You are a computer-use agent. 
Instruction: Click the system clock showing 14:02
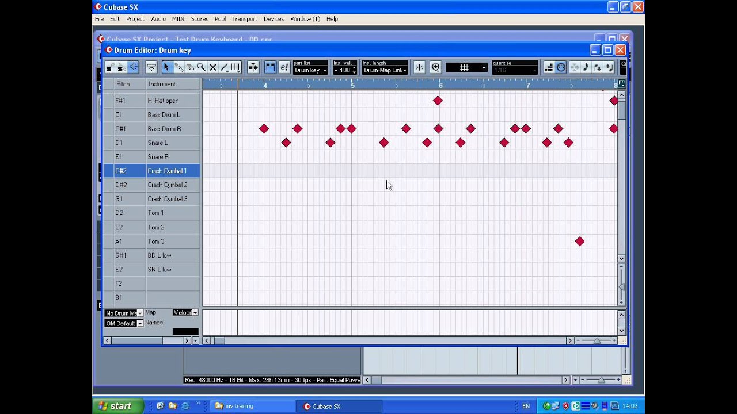(x=630, y=406)
